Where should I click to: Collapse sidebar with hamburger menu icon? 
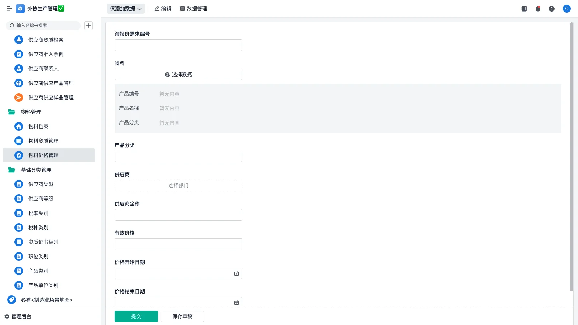tap(9, 9)
